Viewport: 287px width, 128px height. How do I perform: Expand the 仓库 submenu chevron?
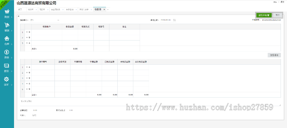[x=12, y=44]
